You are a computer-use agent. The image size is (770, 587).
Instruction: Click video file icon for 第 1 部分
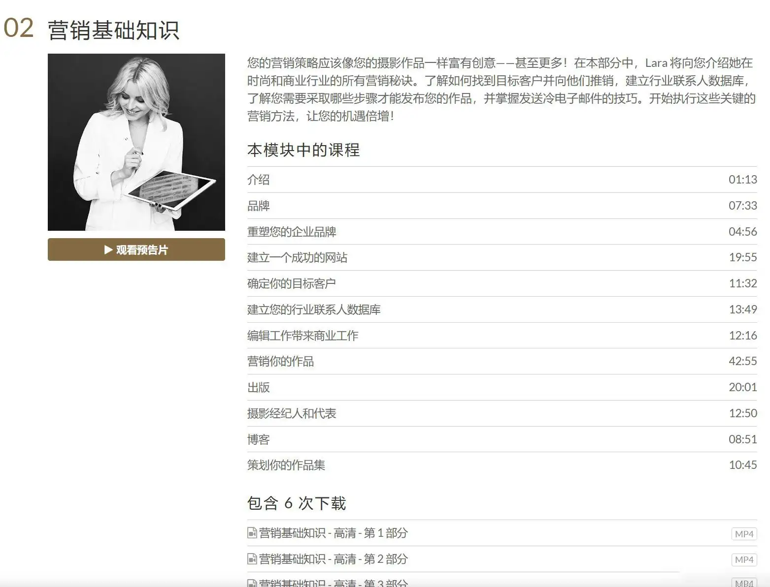pos(252,533)
